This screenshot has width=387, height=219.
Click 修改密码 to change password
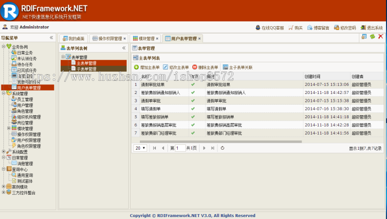point(345,28)
